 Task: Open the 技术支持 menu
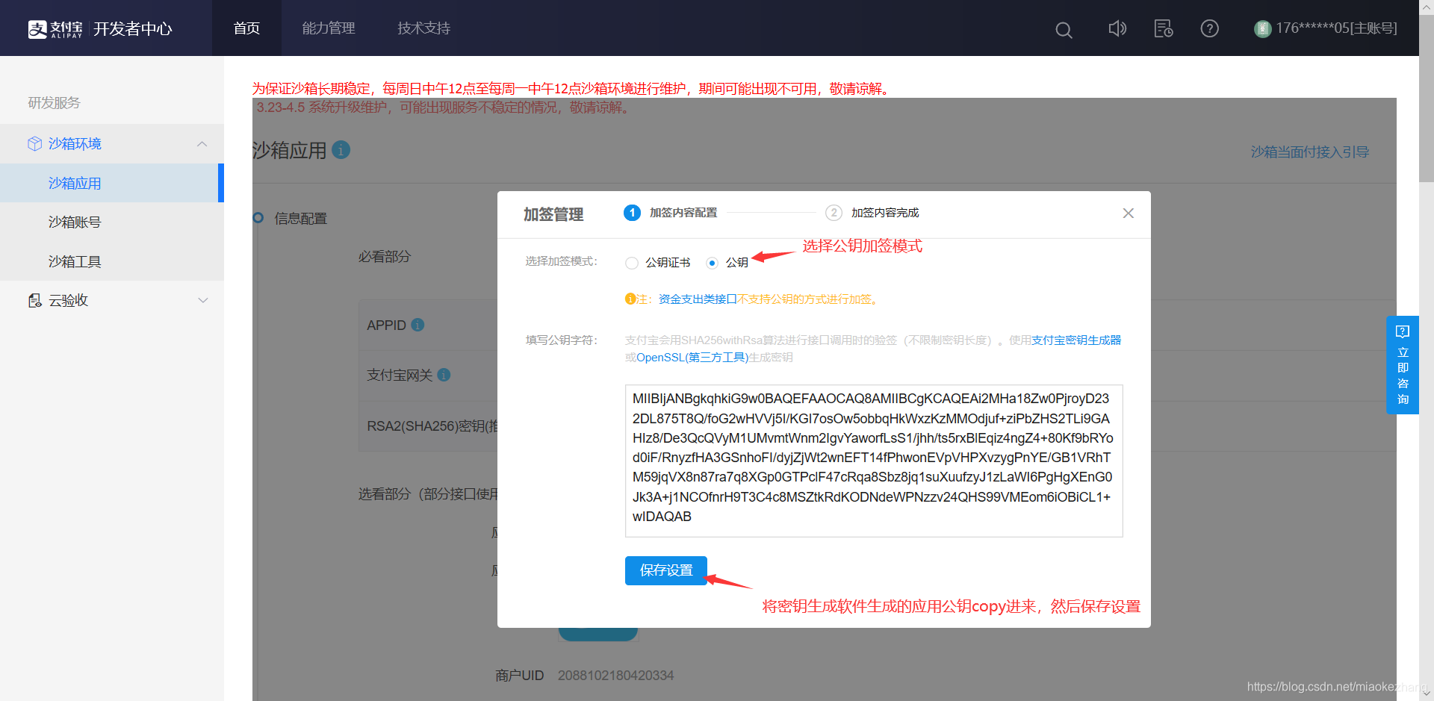(x=423, y=28)
